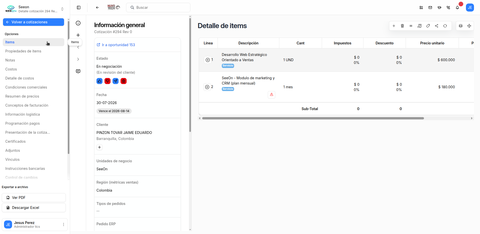This screenshot has width=480, height=234.
Task: Open the incoming call phone icon
Action: tap(448, 8)
